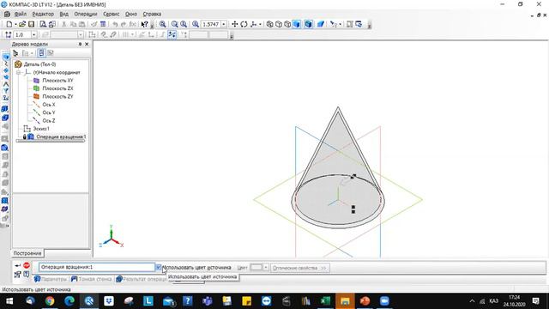The height and width of the screenshot is (309, 549).
Task: Toggle shaded with edges display
Action: pos(308,24)
